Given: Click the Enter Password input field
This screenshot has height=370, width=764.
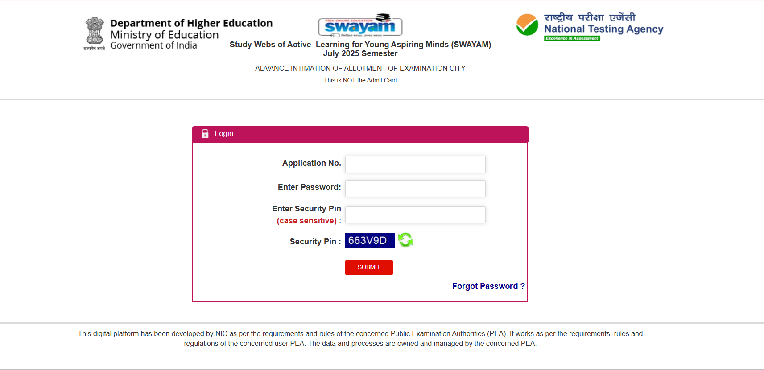Looking at the screenshot, I should tap(415, 188).
